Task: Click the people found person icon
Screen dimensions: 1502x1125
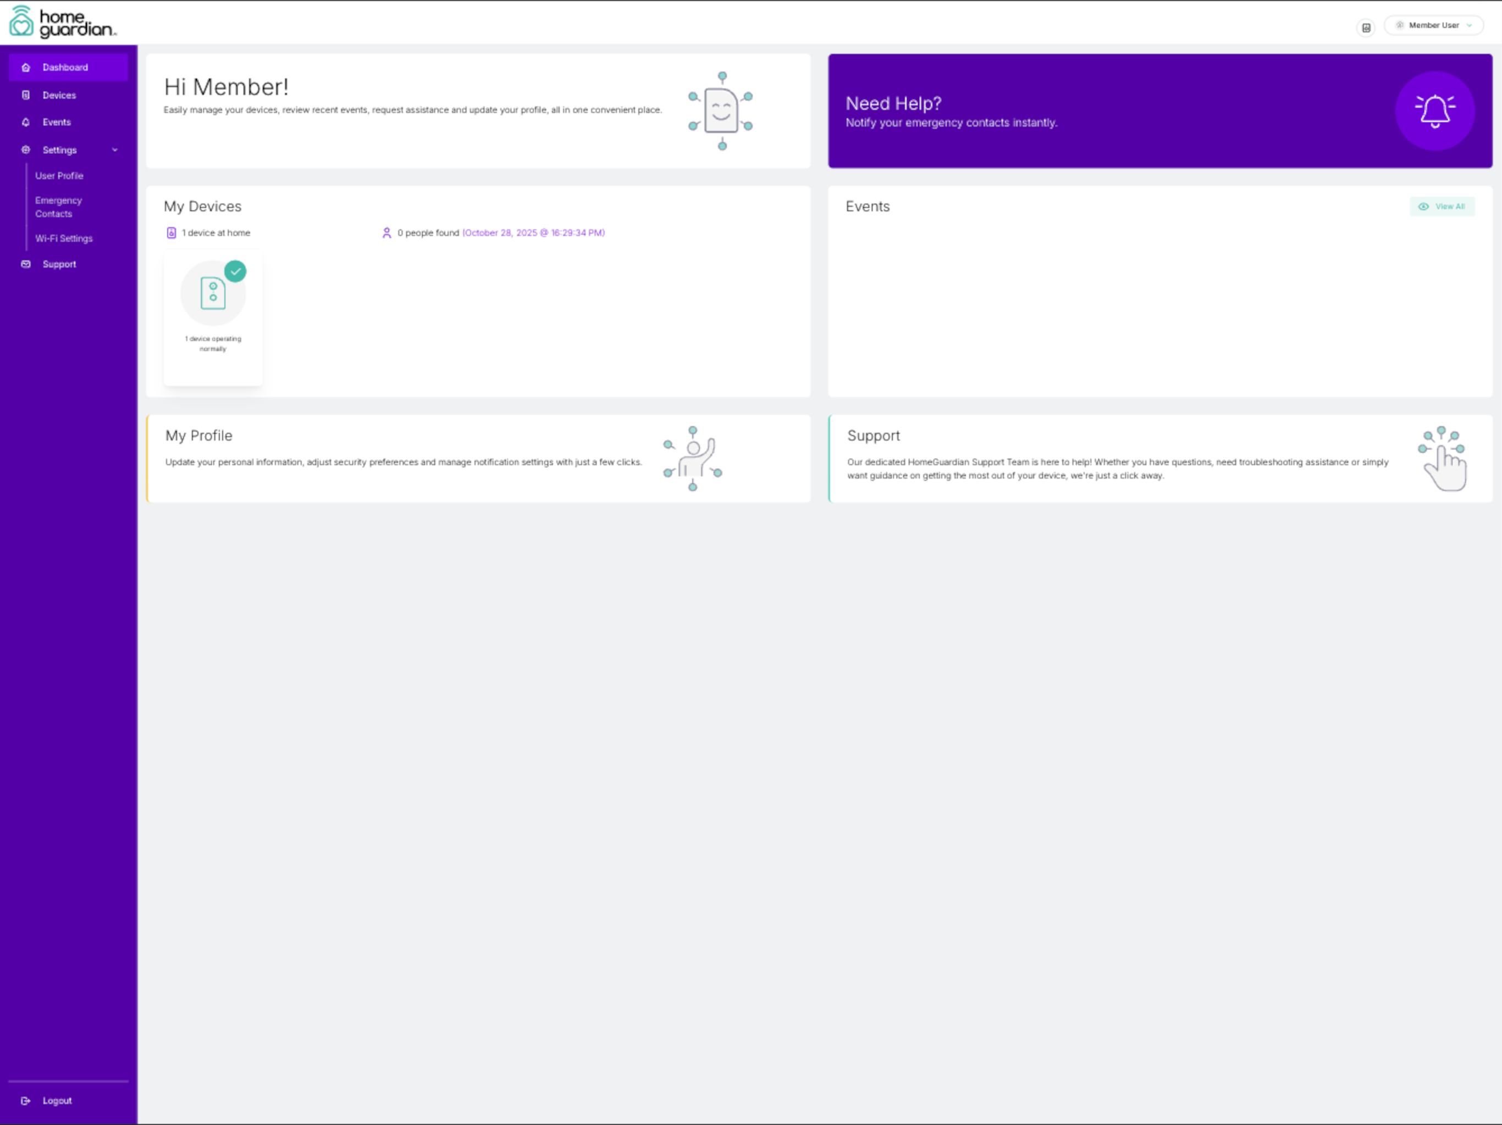Action: (386, 233)
